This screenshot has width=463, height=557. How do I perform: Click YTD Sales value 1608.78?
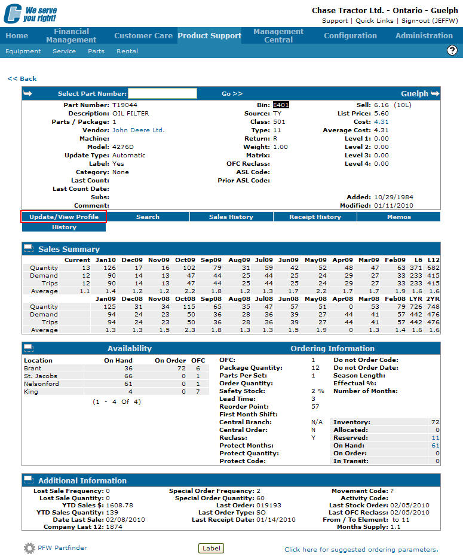pyautogui.click(x=119, y=505)
